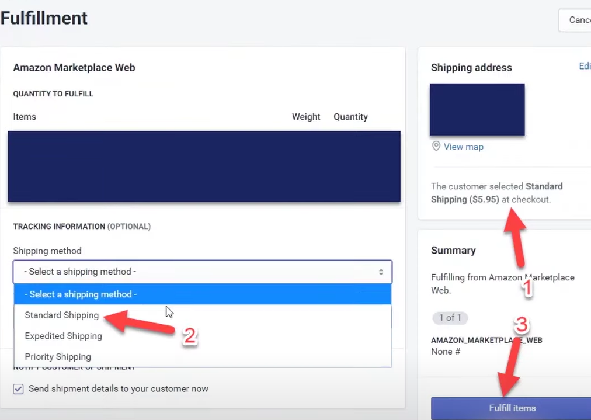This screenshot has width=591, height=420.
Task: Click the 'Shipping address' heading
Action: (471, 68)
